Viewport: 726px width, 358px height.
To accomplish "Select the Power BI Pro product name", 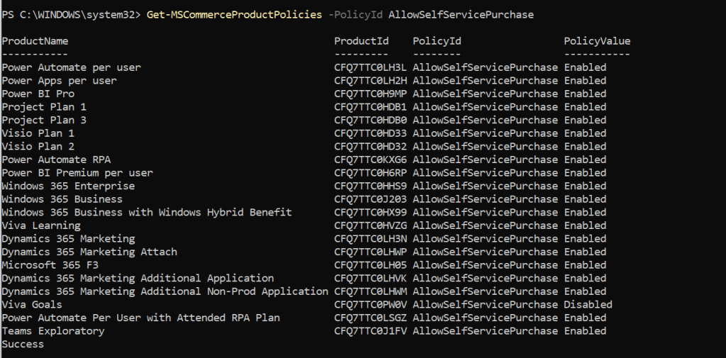I will point(38,94).
